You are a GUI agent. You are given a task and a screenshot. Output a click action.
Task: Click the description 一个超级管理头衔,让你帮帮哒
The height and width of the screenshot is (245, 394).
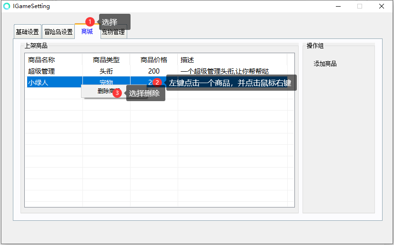pos(224,71)
